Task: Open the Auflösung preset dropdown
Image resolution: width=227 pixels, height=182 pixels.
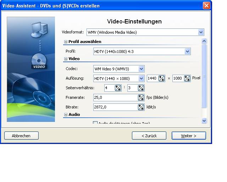Action: 141,78
